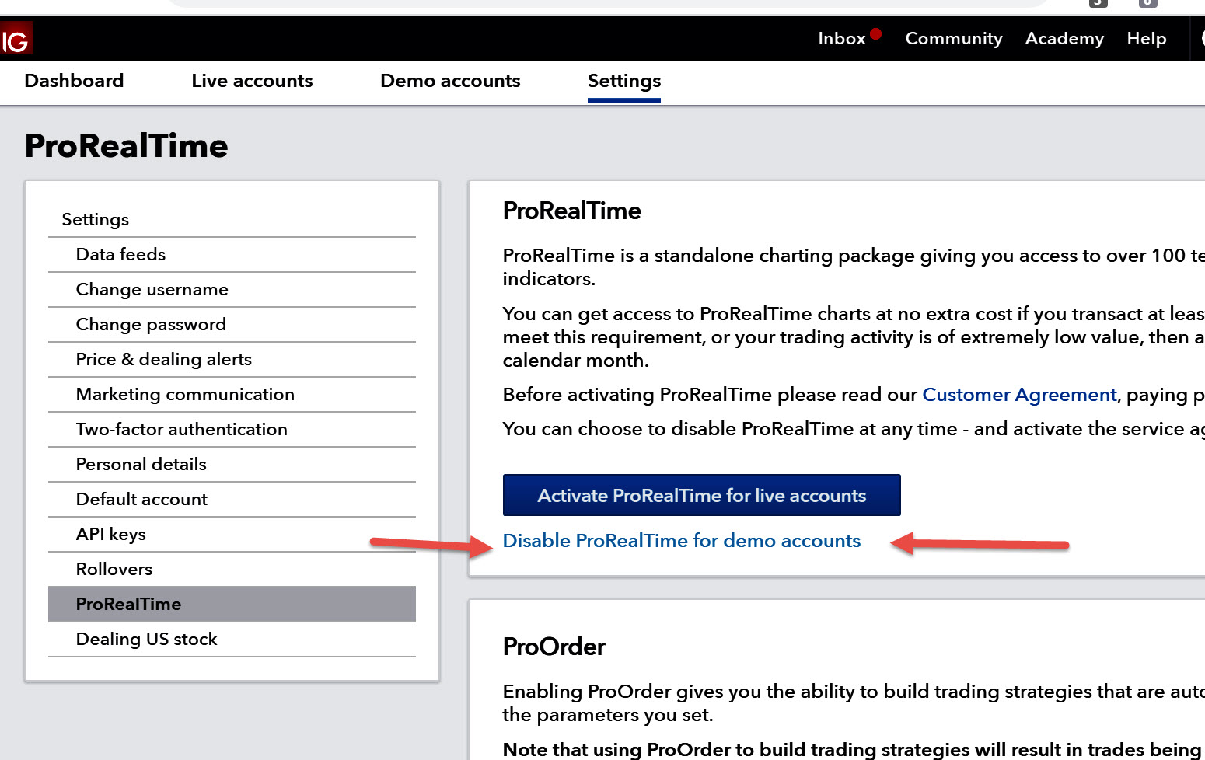
Task: Open the Customer Agreement link
Action: (x=1018, y=395)
